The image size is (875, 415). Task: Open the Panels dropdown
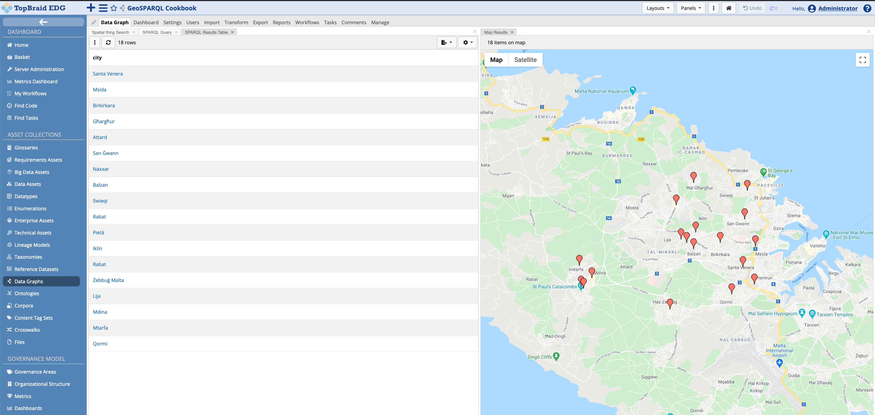coord(690,8)
